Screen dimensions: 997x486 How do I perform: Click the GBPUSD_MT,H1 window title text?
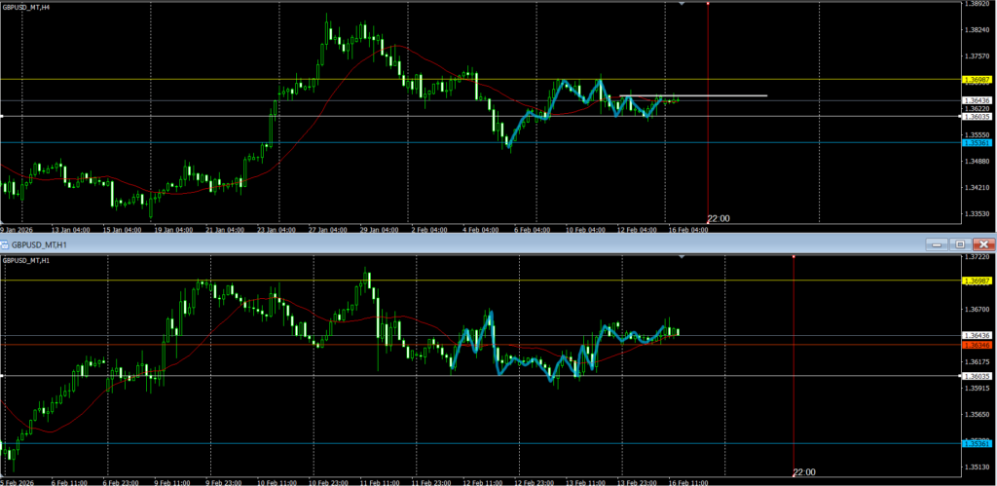(39, 243)
